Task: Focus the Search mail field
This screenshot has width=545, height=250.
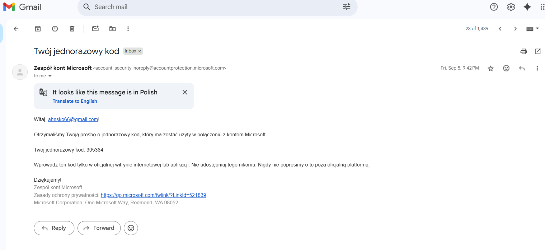Action: [x=217, y=7]
